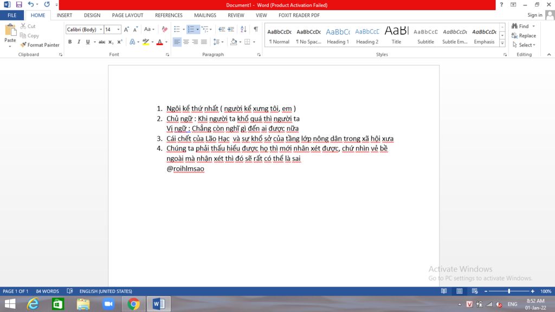Image resolution: width=555 pixels, height=312 pixels.
Task: Open the FILE tab
Action: (x=12, y=15)
